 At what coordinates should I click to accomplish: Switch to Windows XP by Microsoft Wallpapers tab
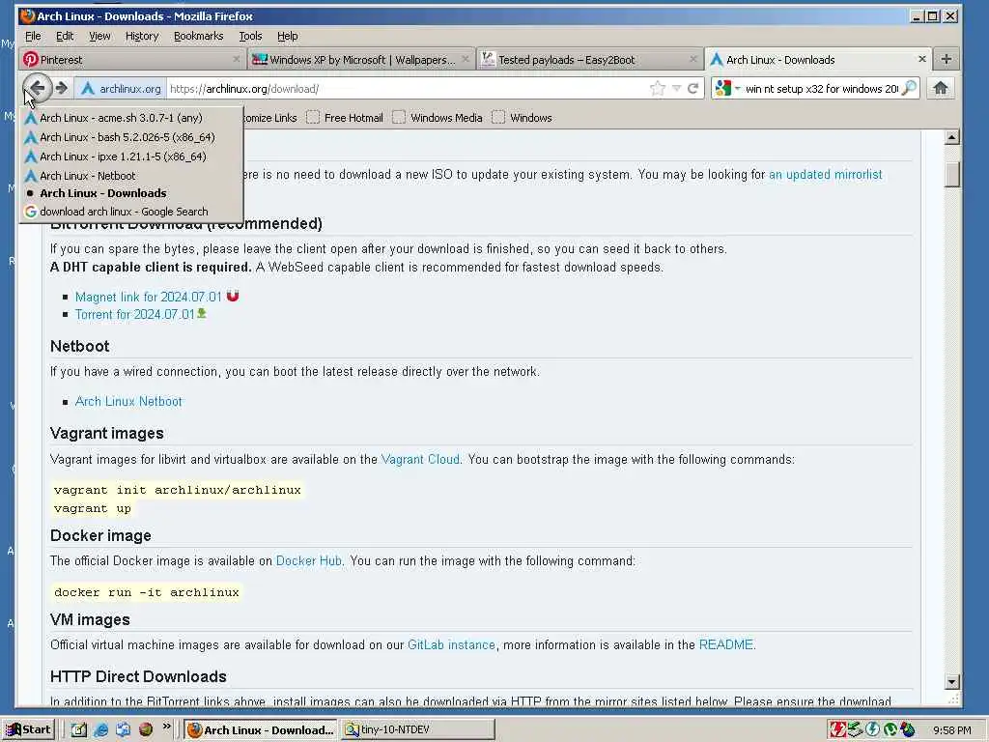click(x=361, y=59)
